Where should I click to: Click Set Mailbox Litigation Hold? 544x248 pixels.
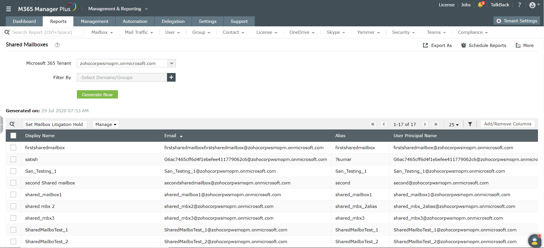pyautogui.click(x=55, y=124)
